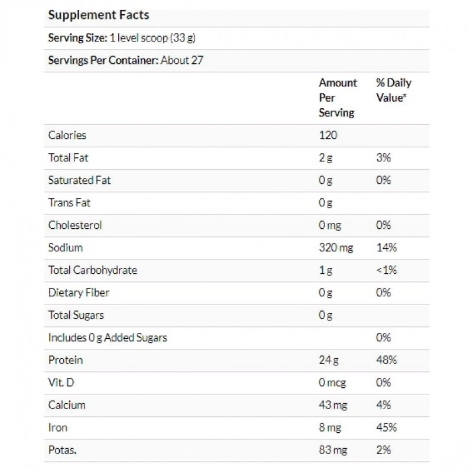Image resolution: width=473 pixels, height=473 pixels.
Task: Click the Protein 48% daily value
Action: [385, 360]
